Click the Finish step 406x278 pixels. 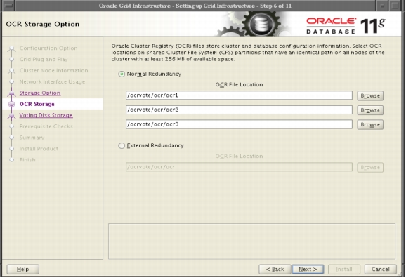click(27, 159)
